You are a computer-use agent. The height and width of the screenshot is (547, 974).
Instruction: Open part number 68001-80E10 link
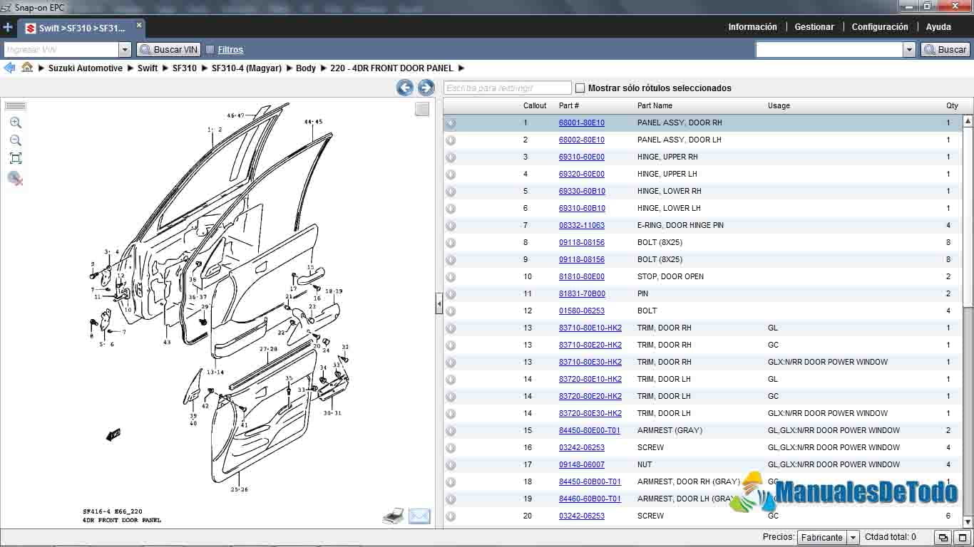tap(581, 123)
